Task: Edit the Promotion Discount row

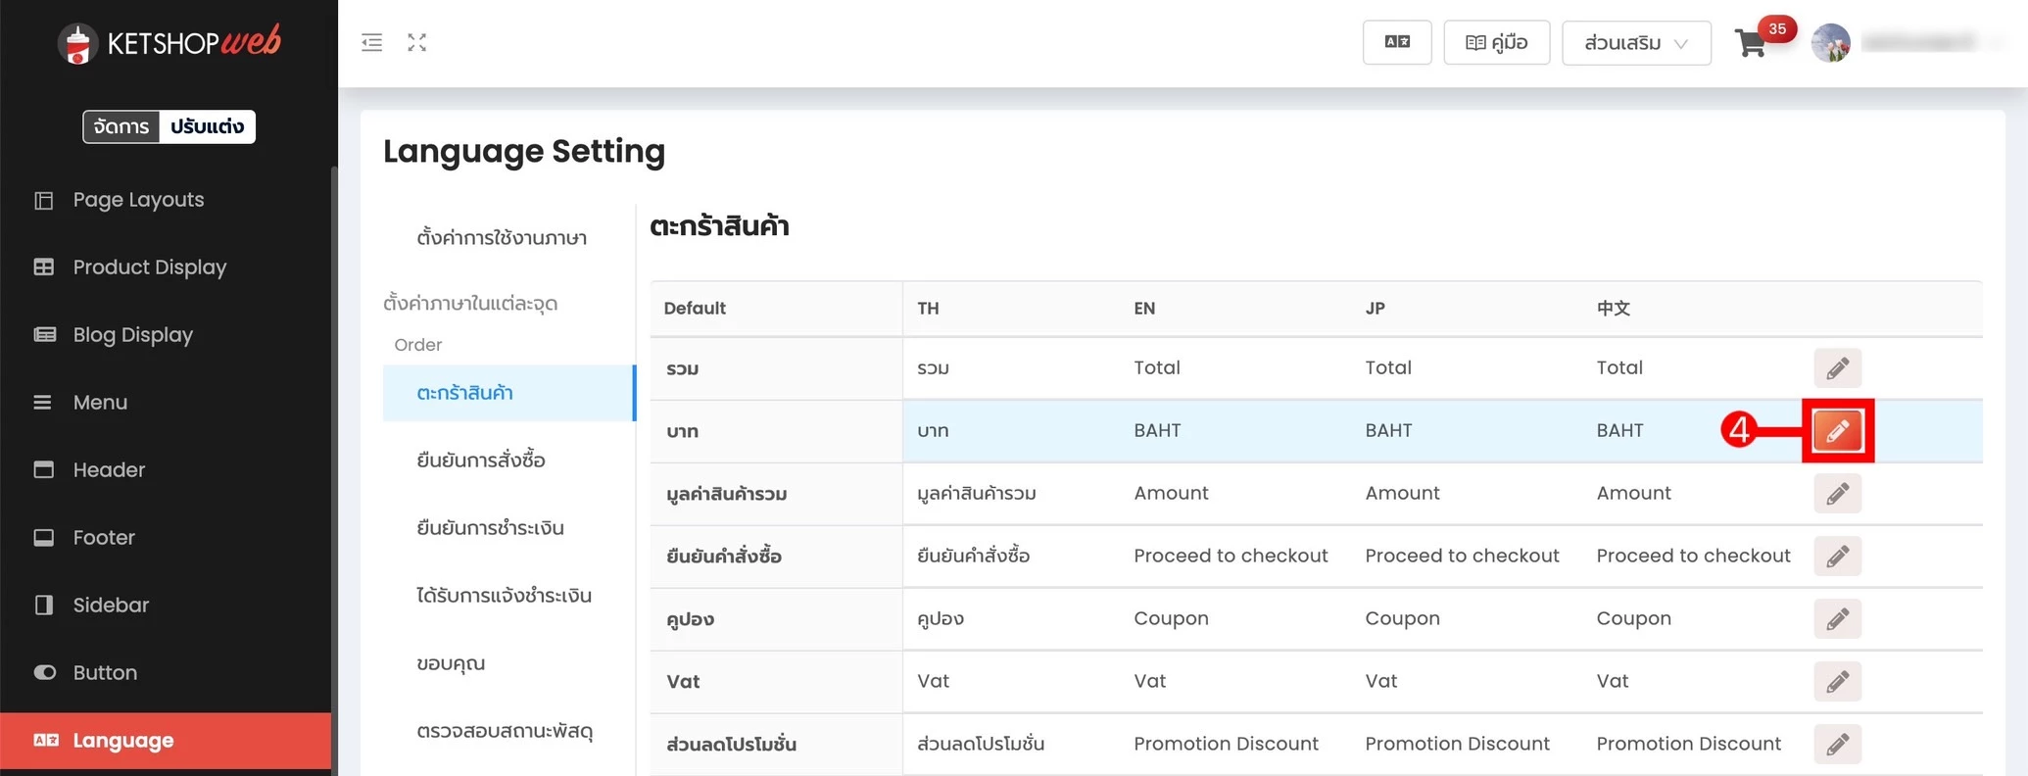Action: tap(1837, 745)
